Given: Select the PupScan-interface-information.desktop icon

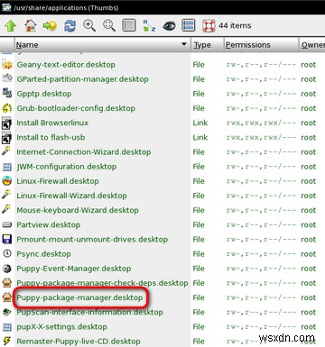Looking at the screenshot, I should [7, 312].
